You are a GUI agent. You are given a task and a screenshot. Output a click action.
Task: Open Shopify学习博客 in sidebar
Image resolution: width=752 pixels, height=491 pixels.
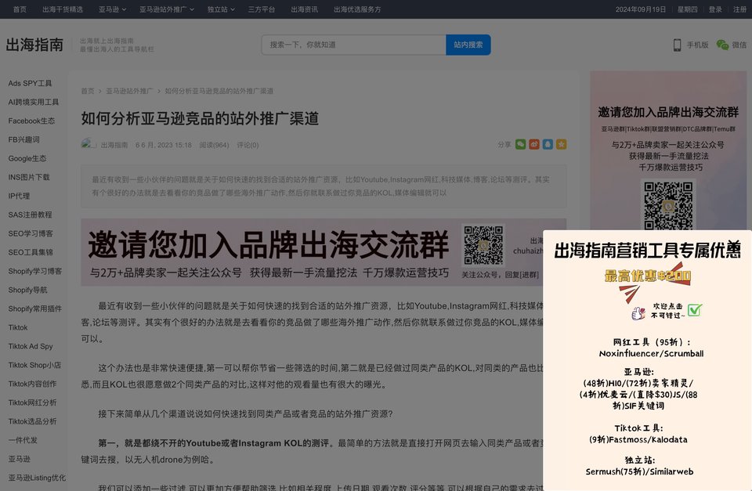point(35,271)
